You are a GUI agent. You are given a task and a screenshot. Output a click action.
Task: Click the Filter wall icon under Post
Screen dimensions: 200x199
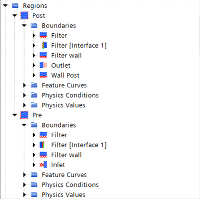(x=43, y=56)
